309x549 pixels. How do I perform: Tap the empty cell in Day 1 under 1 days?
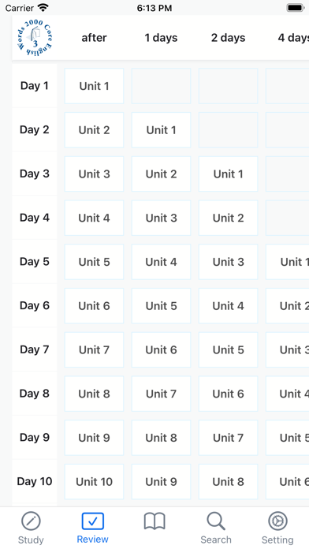coord(162,86)
